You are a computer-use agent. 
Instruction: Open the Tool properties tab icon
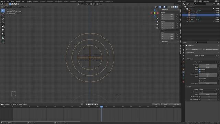coord(183,46)
